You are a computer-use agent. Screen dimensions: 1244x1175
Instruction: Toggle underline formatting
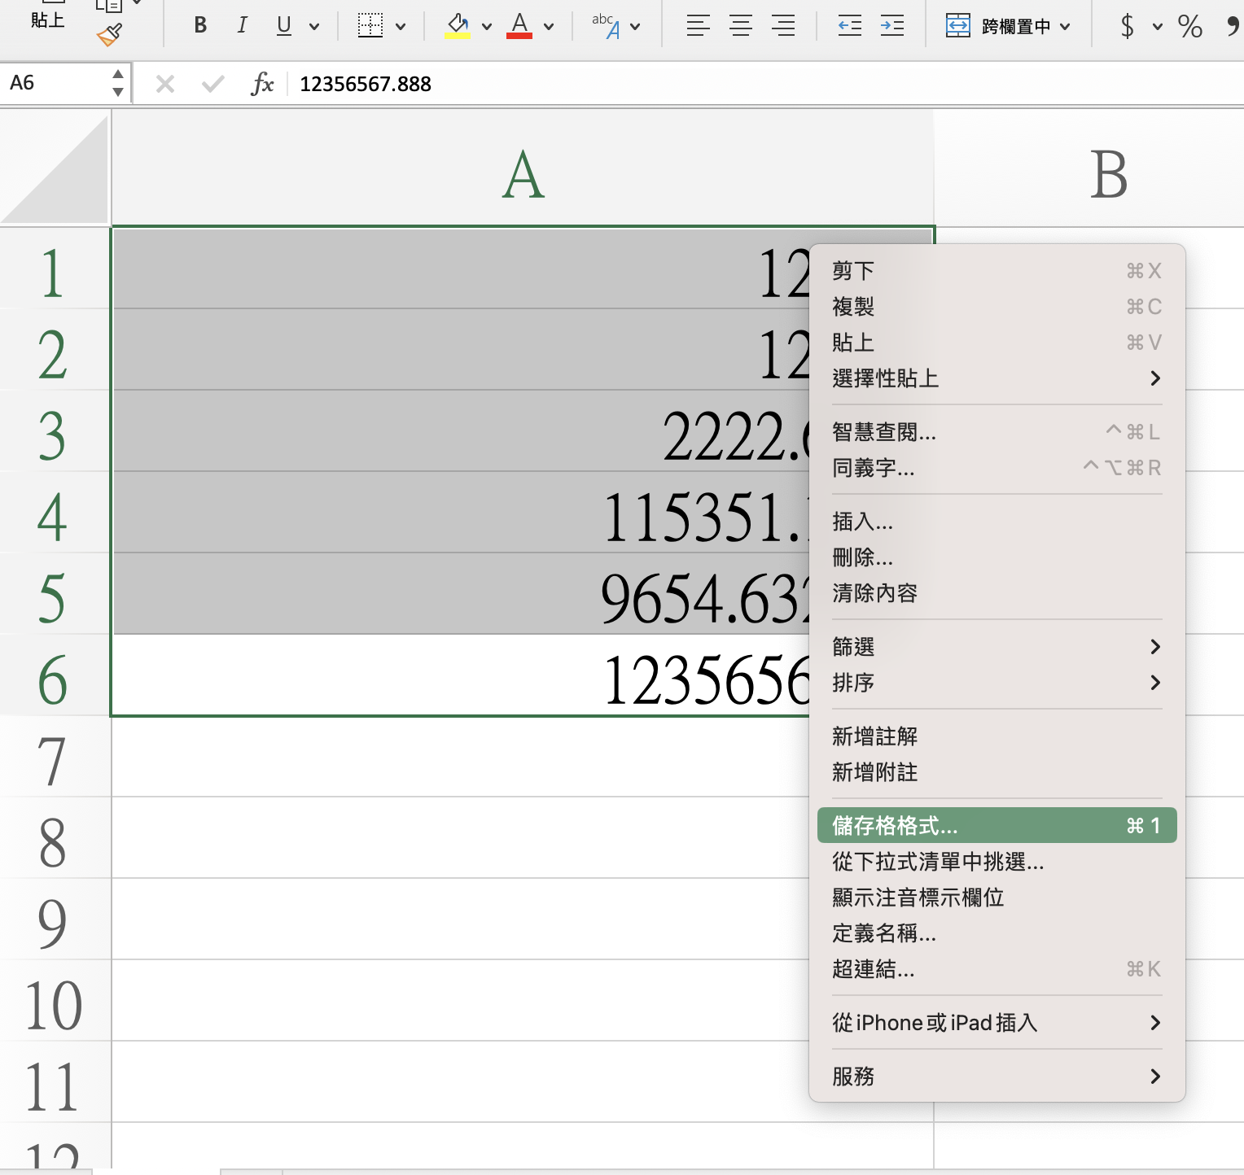click(x=283, y=26)
